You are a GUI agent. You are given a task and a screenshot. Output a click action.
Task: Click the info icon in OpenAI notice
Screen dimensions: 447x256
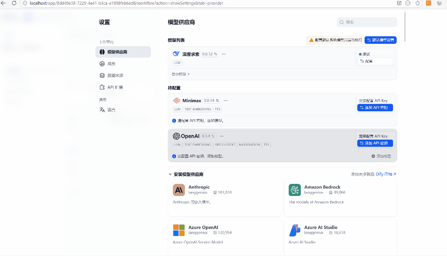pyautogui.click(x=174, y=156)
